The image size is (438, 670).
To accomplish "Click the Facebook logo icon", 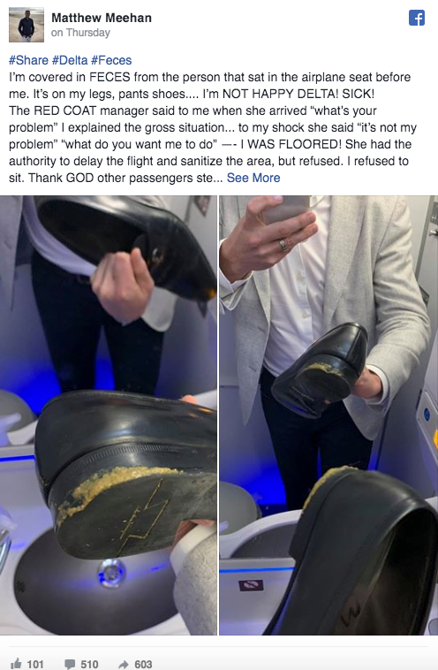I will click(416, 18).
